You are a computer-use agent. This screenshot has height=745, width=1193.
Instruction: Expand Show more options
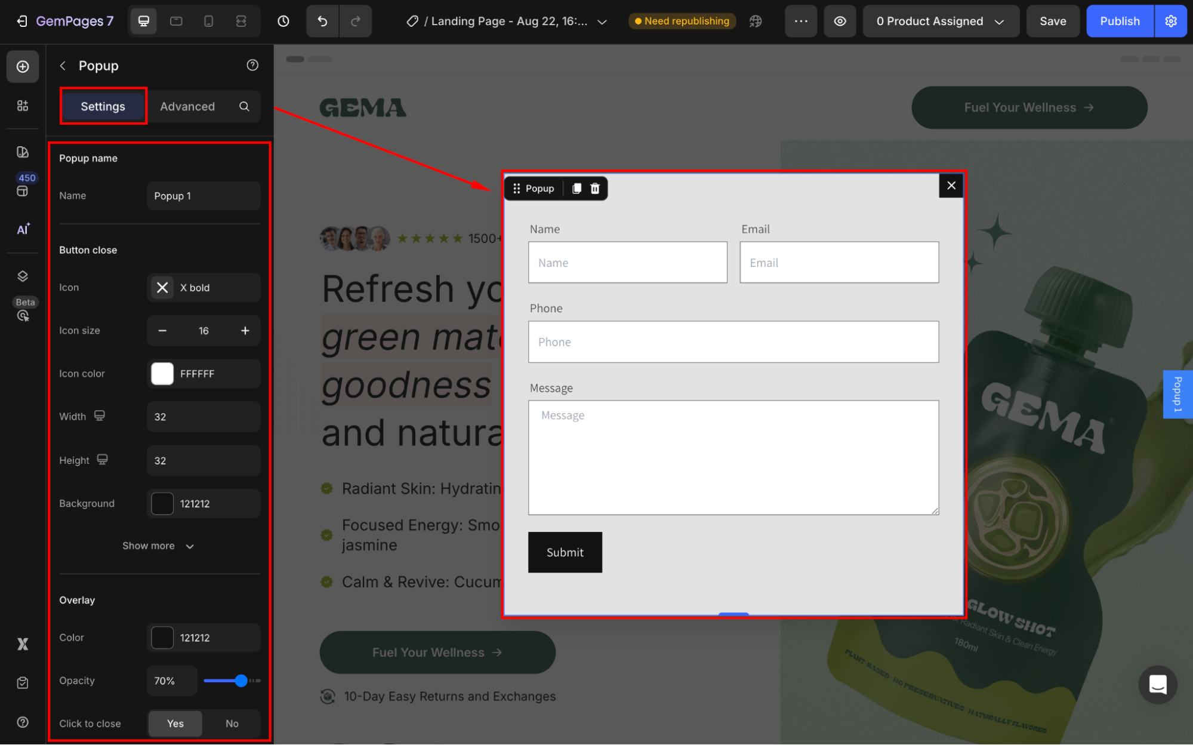point(158,546)
